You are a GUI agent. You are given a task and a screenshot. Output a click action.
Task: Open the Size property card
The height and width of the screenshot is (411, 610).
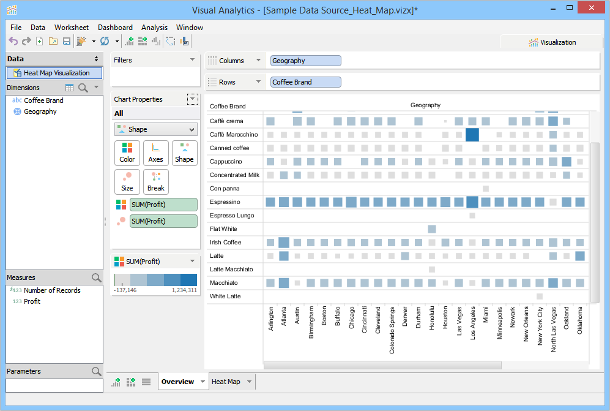[127, 181]
